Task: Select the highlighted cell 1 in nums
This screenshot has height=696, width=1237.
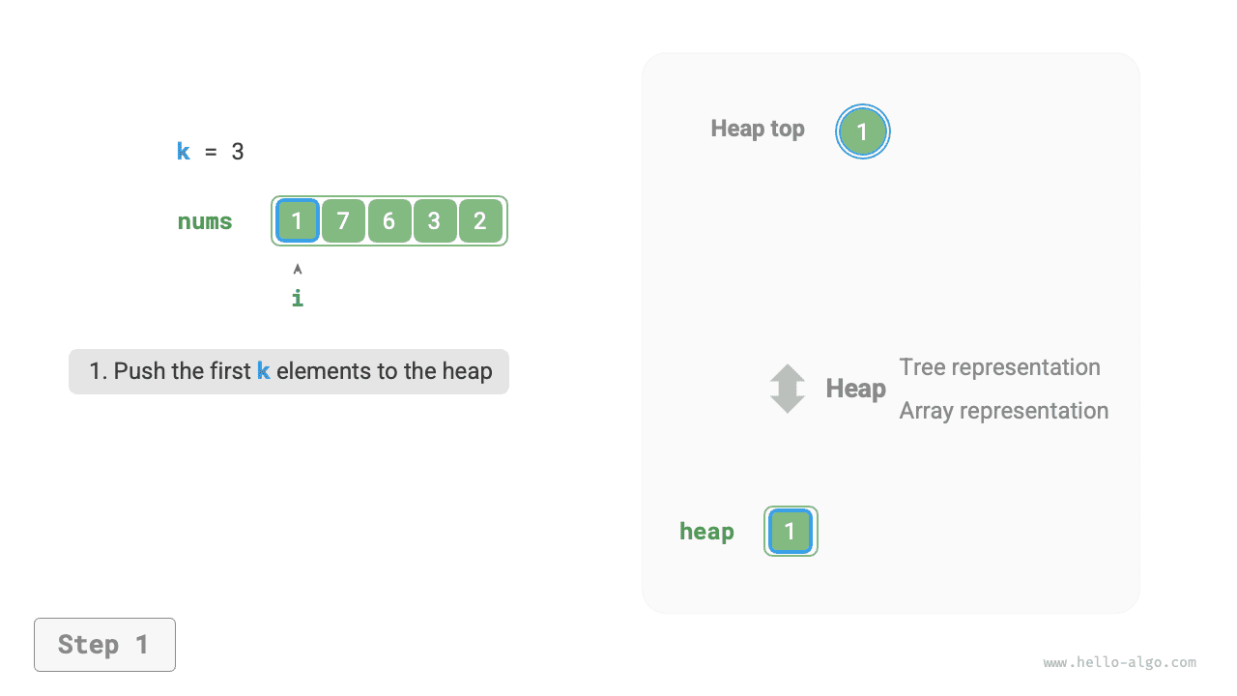Action: click(x=297, y=221)
